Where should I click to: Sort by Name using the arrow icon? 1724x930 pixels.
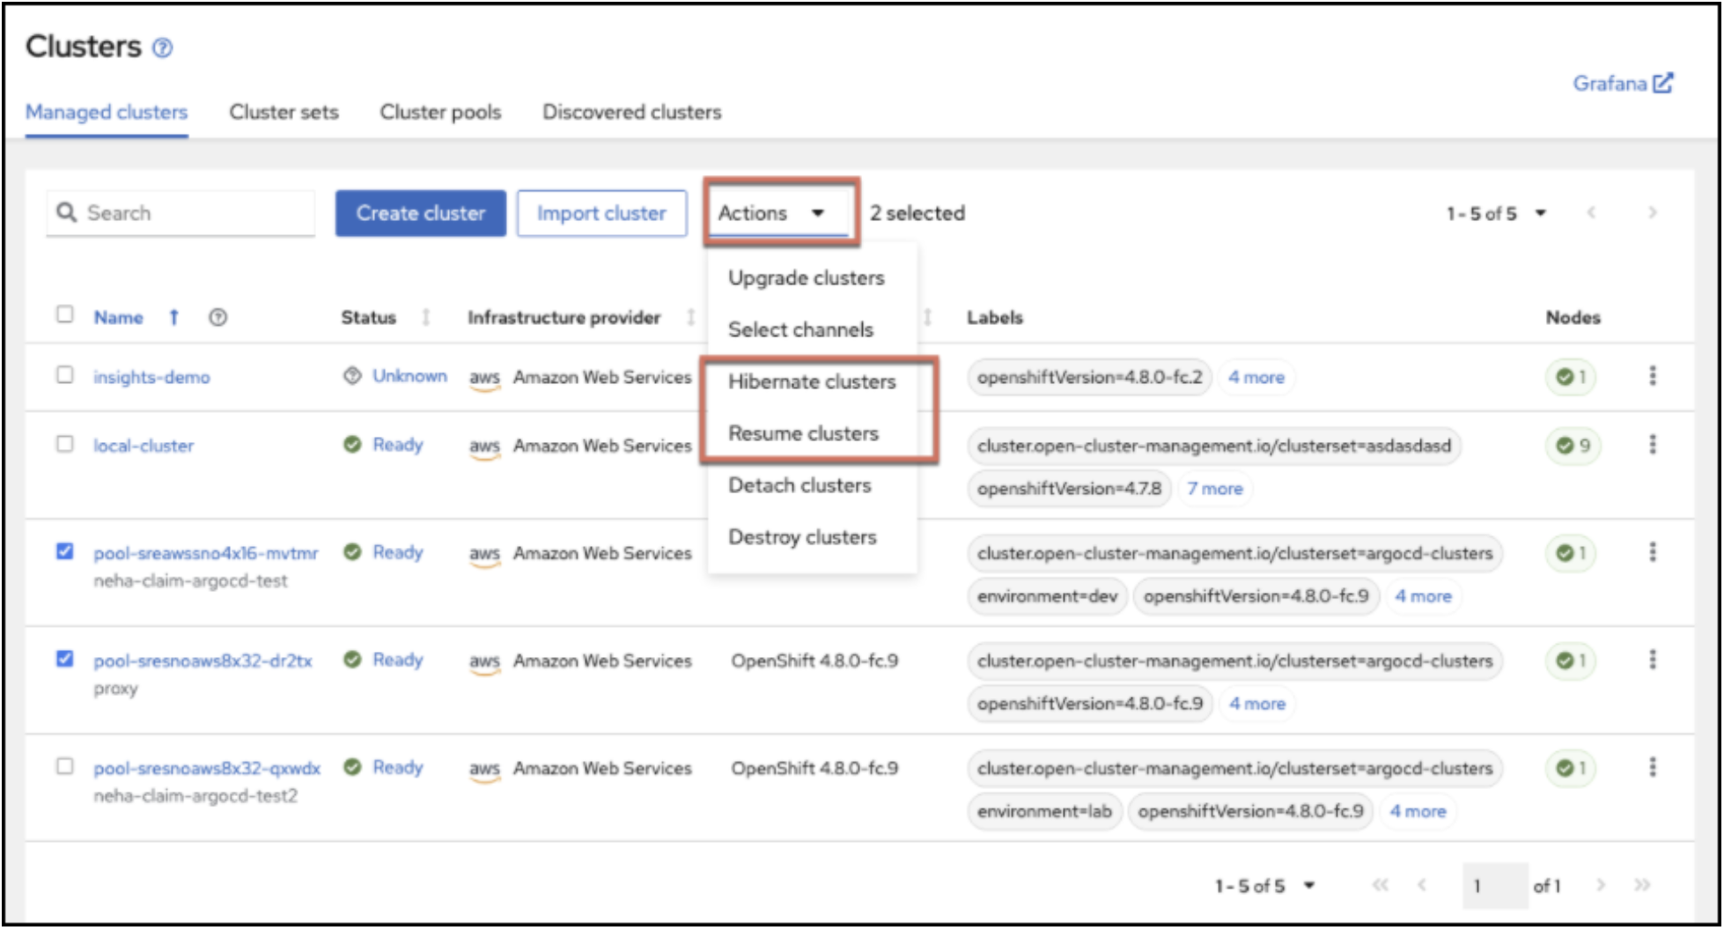coord(173,318)
